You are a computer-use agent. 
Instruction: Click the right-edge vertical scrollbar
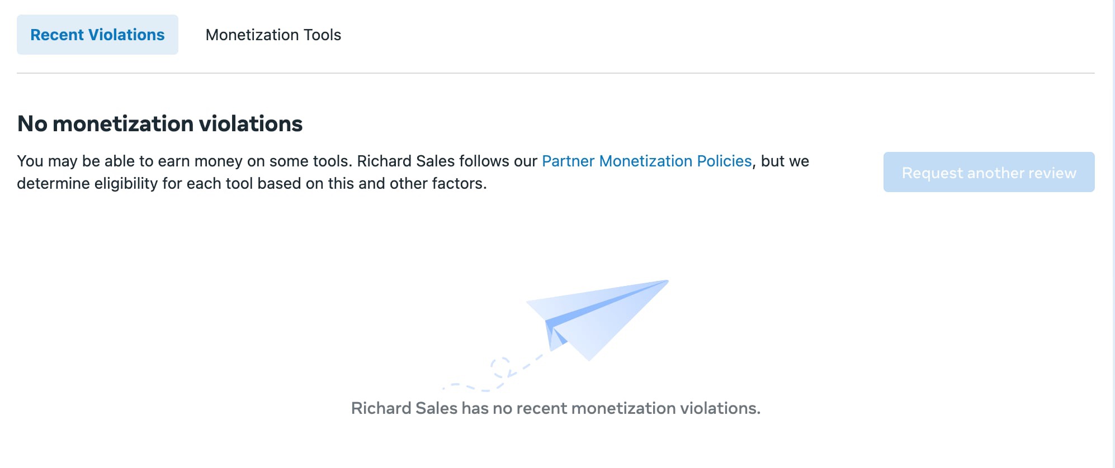tap(1113, 234)
